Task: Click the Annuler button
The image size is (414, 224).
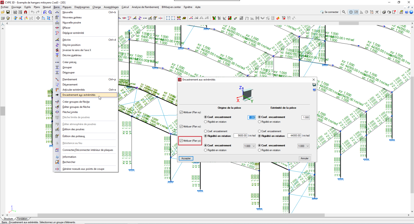Action: pos(304,158)
